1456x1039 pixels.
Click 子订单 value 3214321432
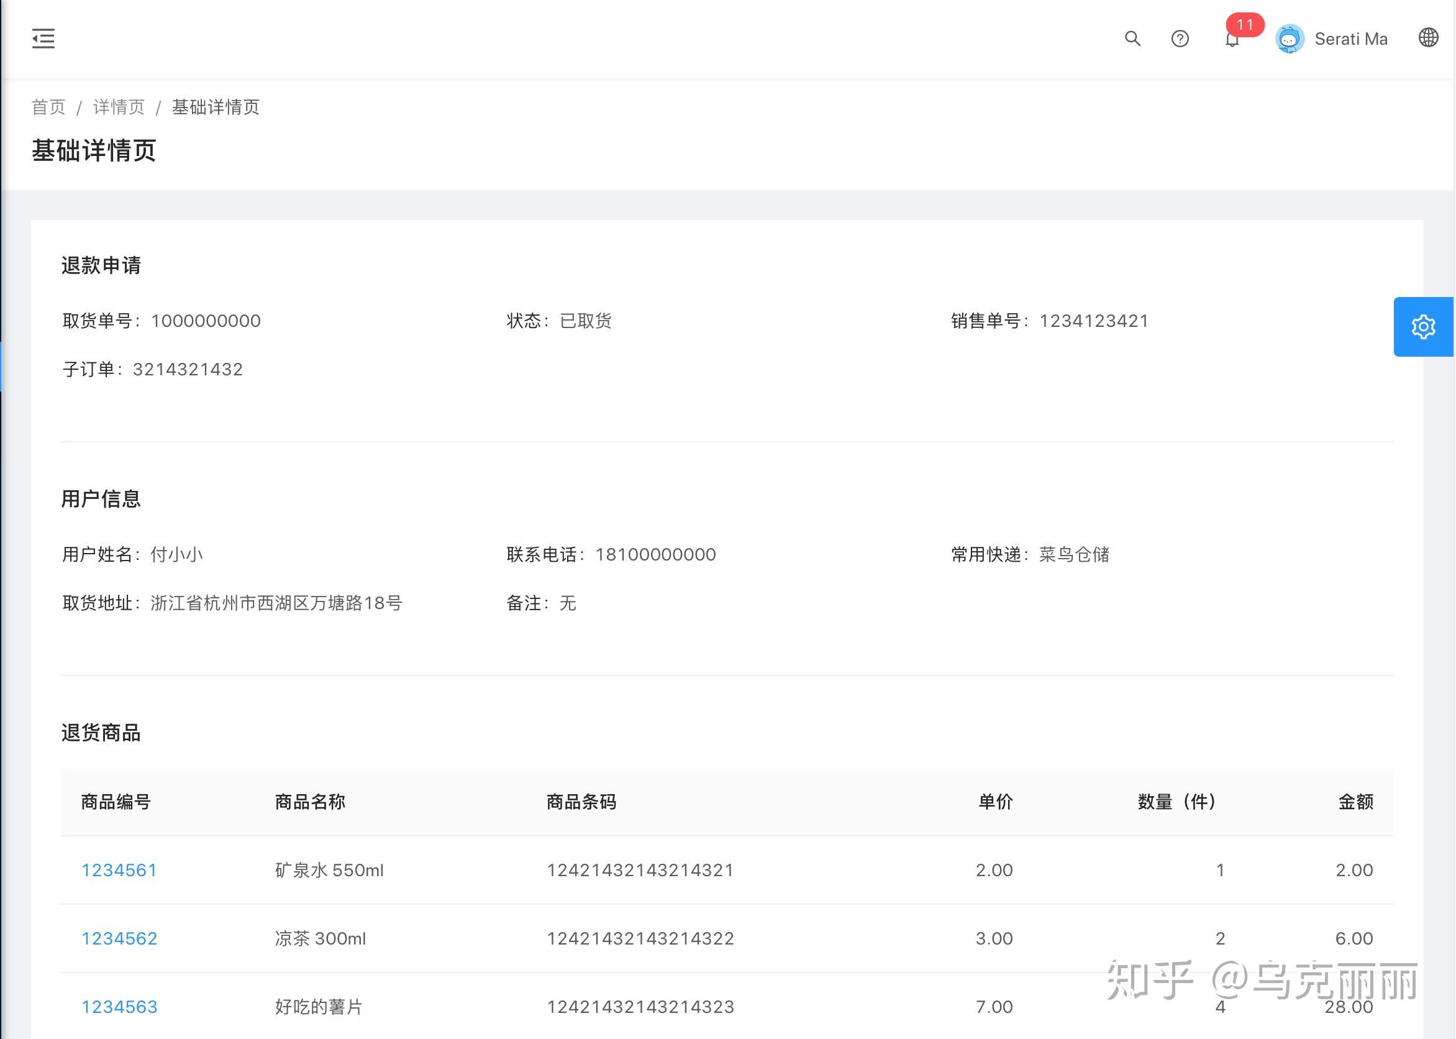click(188, 369)
